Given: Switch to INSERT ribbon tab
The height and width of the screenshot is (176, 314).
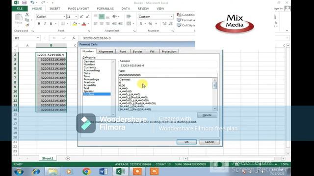Looking at the screenshot, I should click(x=54, y=9).
